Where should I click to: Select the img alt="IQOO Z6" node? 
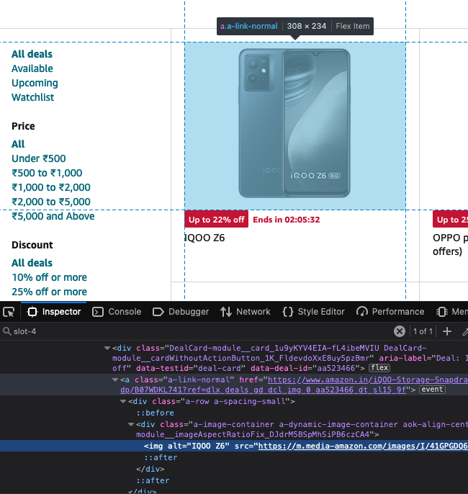234,446
